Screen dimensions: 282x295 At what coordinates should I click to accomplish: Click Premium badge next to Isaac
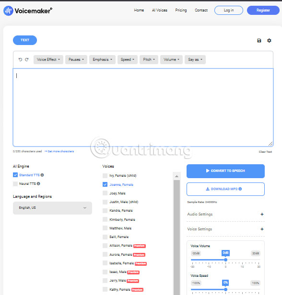click(x=133, y=272)
